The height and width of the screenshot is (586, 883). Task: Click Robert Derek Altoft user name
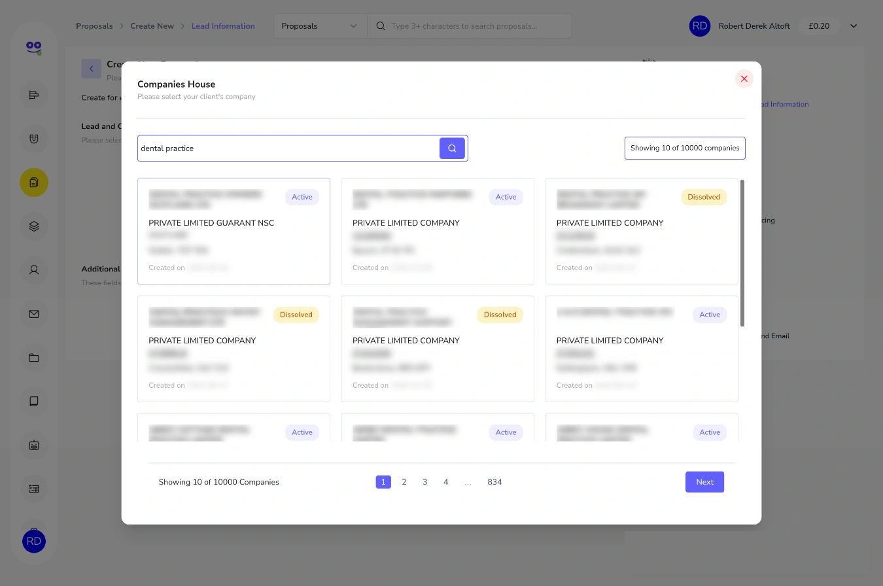754,26
